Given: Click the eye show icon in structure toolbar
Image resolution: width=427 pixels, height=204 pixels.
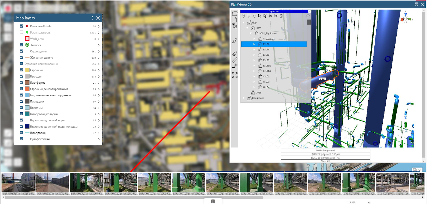Looking at the screenshot, I should pos(270,16).
